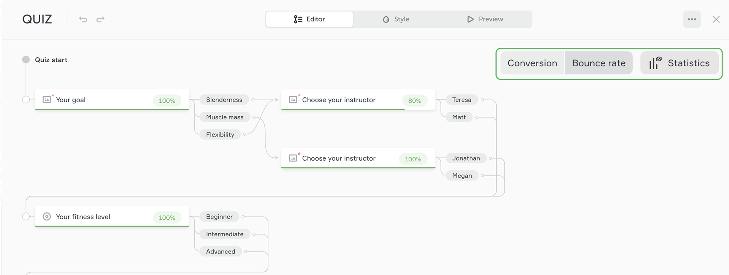Image resolution: width=729 pixels, height=275 pixels.
Task: Click the Quiz start node circle
Action: pos(26,59)
